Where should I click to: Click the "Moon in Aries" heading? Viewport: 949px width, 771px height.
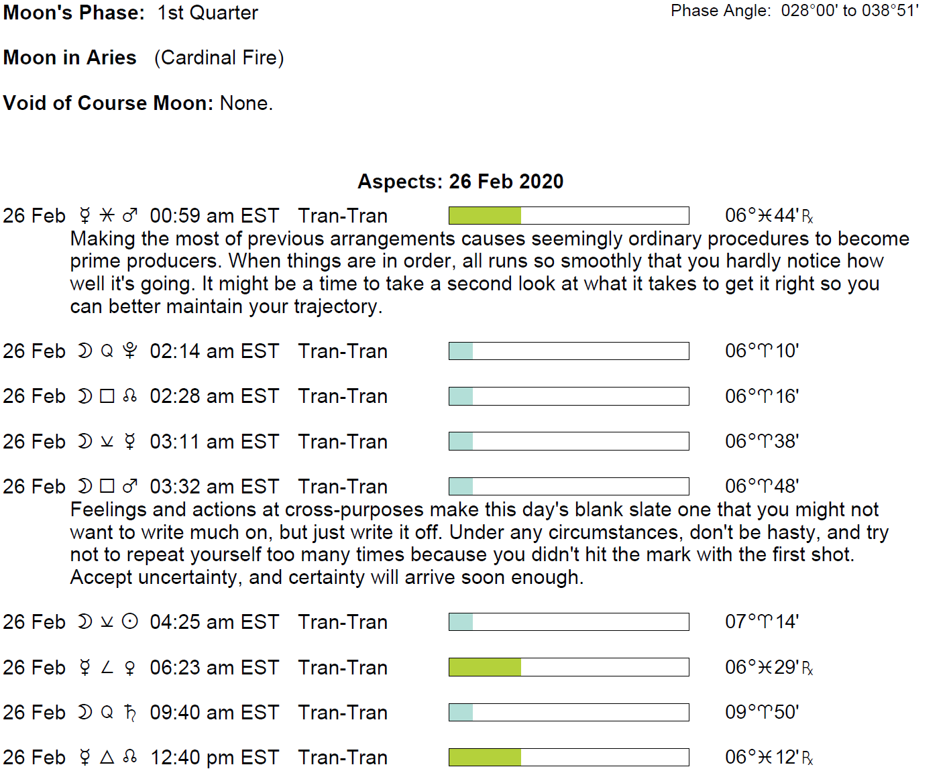pyautogui.click(x=70, y=58)
